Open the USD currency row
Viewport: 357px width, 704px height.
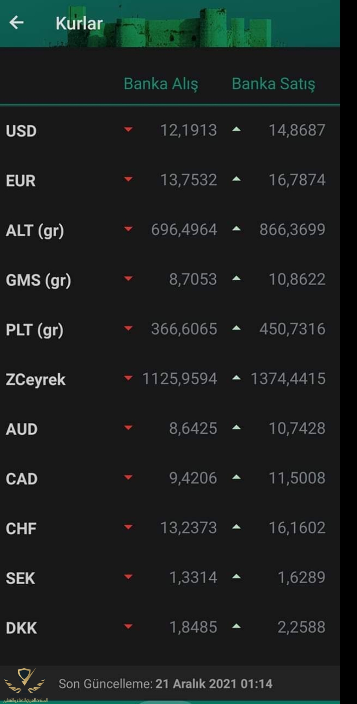click(170, 130)
